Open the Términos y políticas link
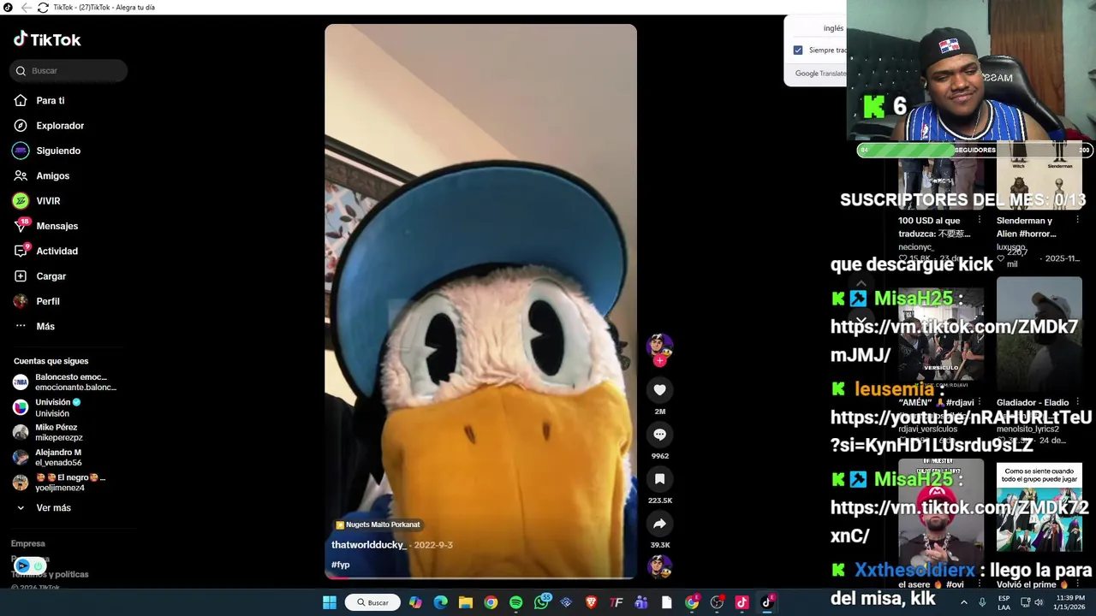This screenshot has height=616, width=1096. click(x=50, y=574)
